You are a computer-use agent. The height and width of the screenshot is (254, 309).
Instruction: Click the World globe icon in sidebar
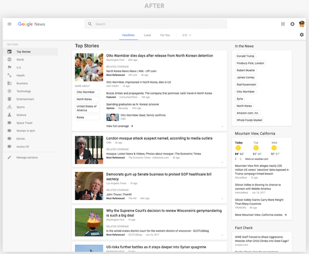pyautogui.click(x=9, y=60)
